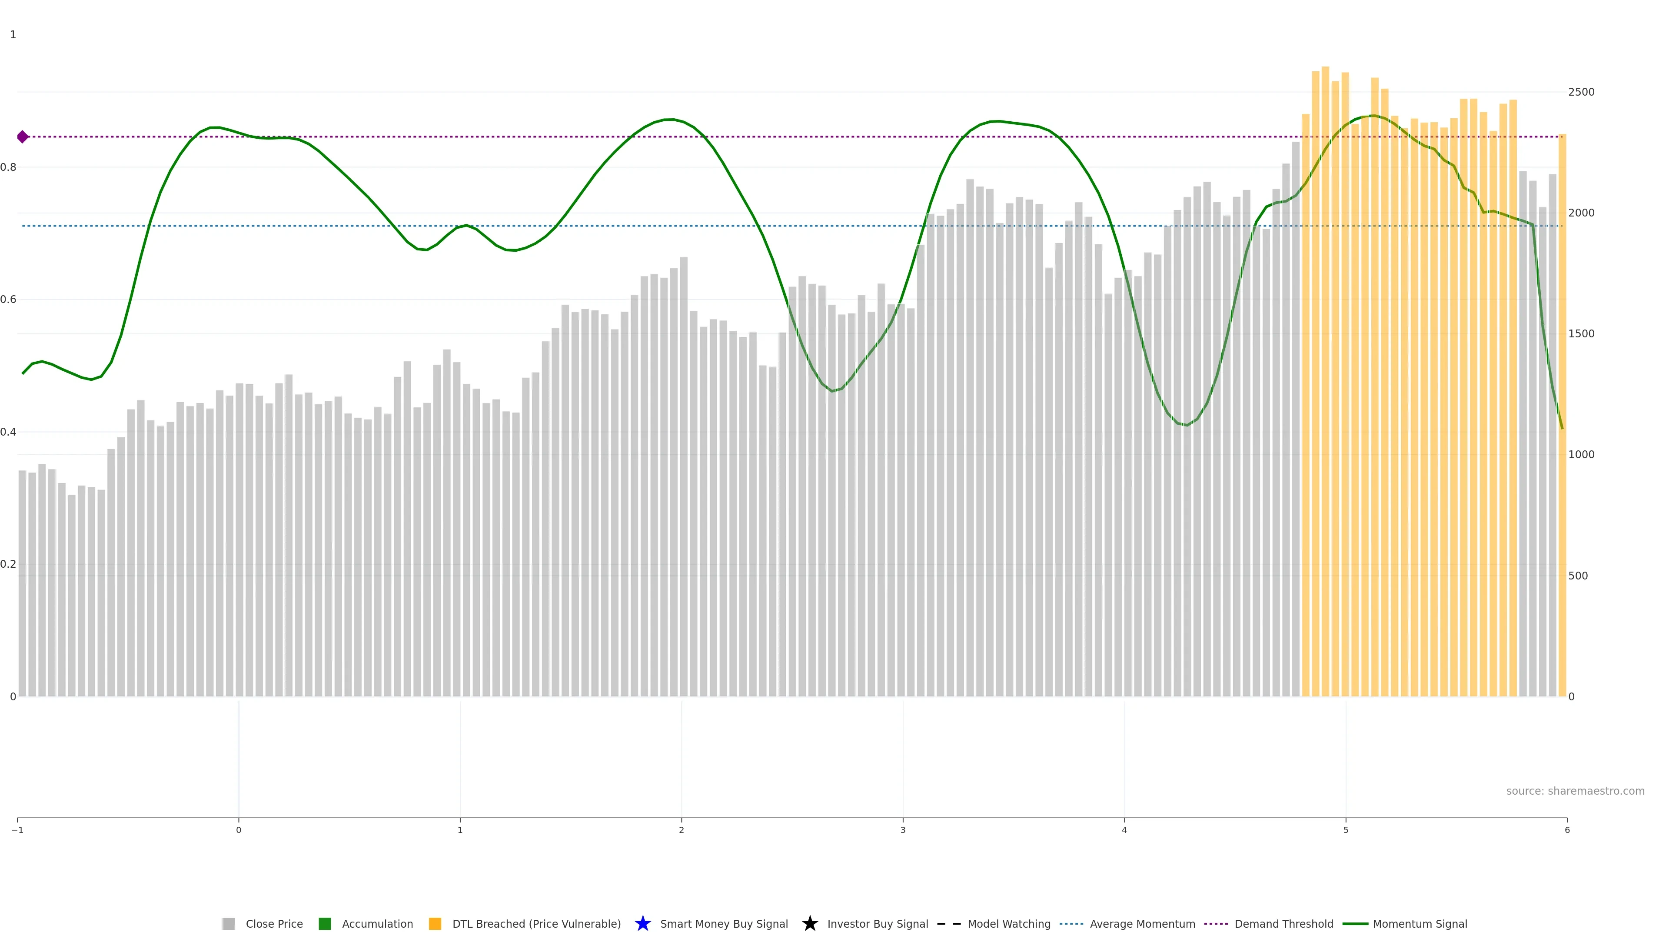Click the dashed Model Watching legend line
Viewport: 1669px width, 939px height.
click(x=948, y=923)
